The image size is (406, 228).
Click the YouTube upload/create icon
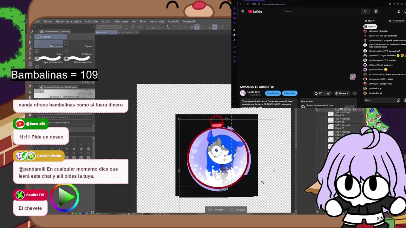399,11
